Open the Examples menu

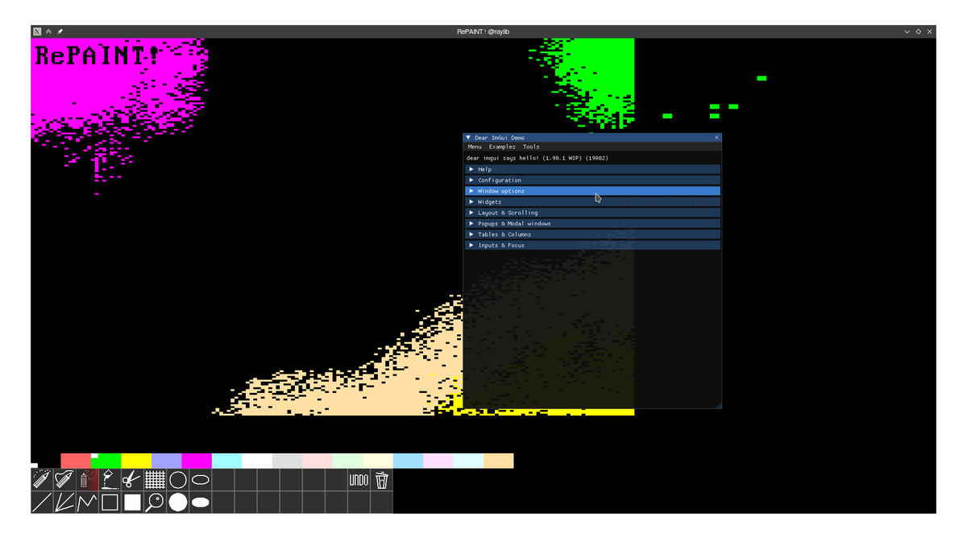[x=502, y=147]
